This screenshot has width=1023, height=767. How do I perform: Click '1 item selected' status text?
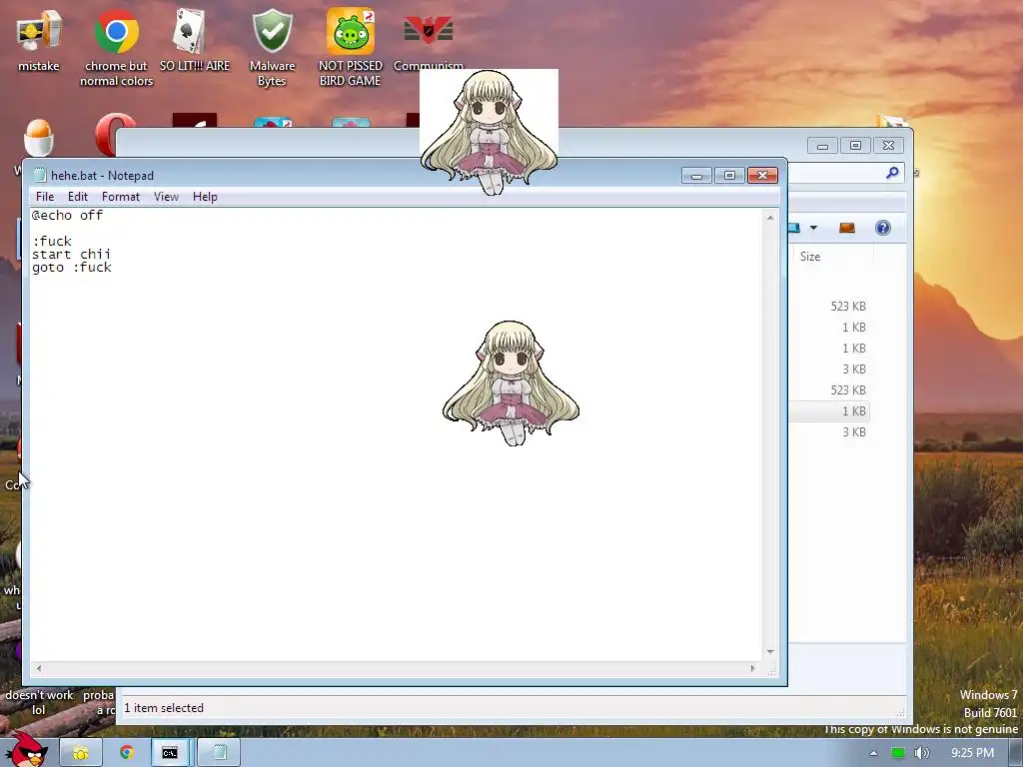point(164,708)
